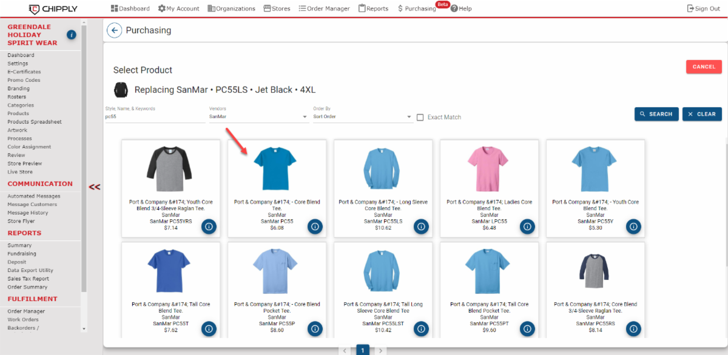This screenshot has height=355, width=728.
Task: Click the black long sleeve replacement item icon
Action: pyautogui.click(x=121, y=90)
